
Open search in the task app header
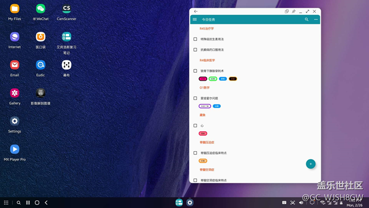[307, 19]
